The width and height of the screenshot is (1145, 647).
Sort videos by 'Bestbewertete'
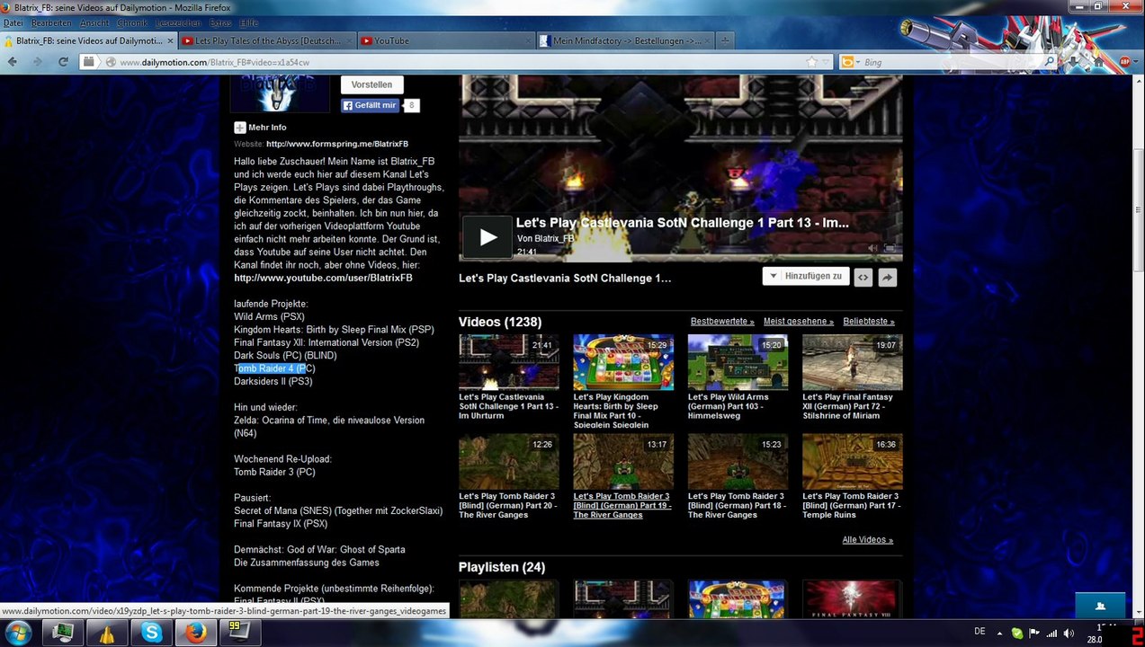click(722, 321)
